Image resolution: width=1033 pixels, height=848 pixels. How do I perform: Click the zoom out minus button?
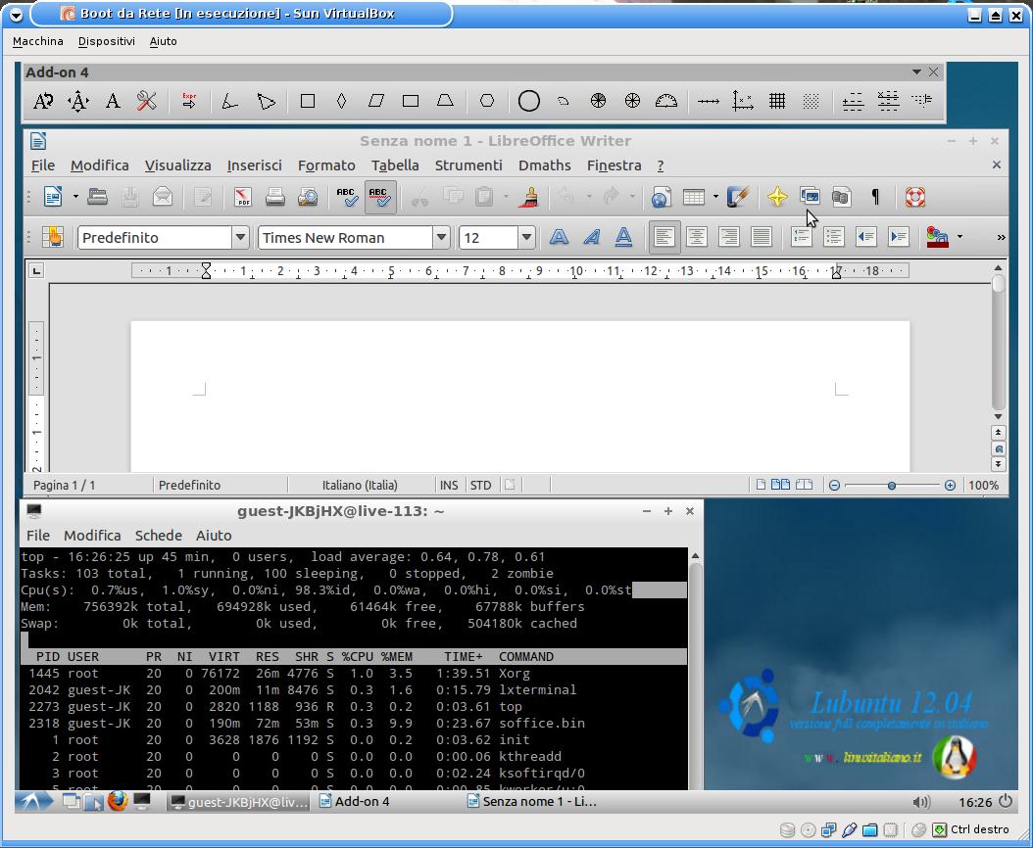(834, 486)
